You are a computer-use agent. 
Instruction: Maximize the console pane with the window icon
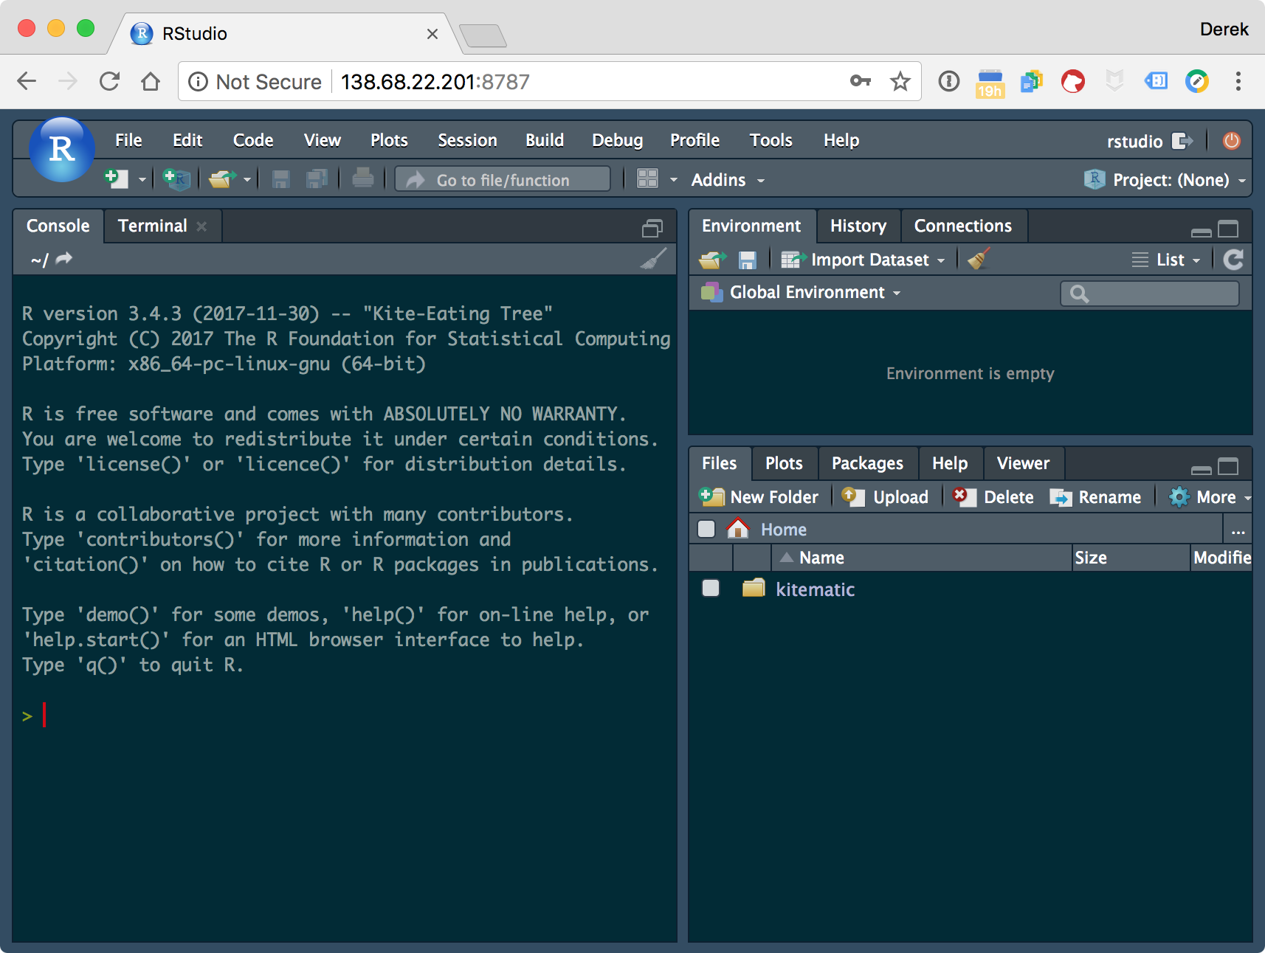(x=652, y=229)
